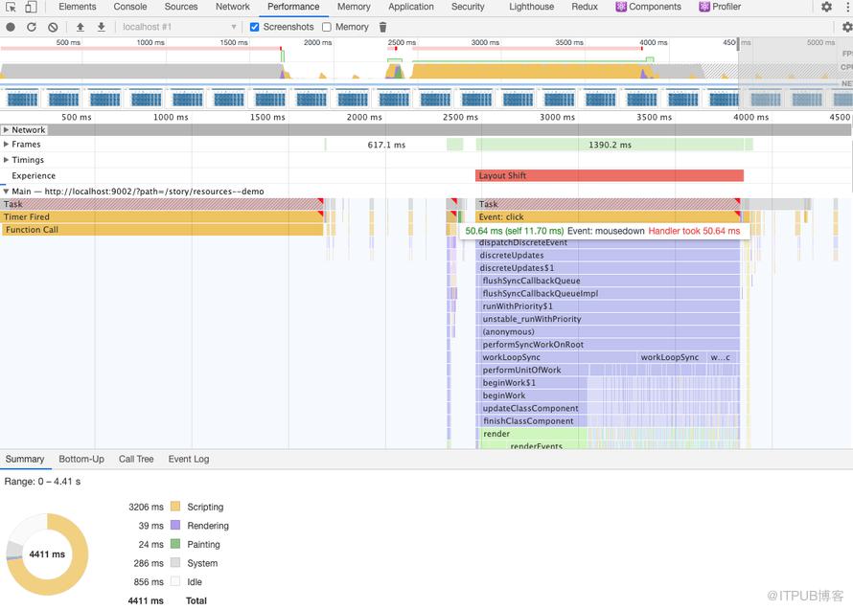Open capture settings gear beside the recording toolbar
Viewport: 853px width, 610px height.
click(x=847, y=27)
